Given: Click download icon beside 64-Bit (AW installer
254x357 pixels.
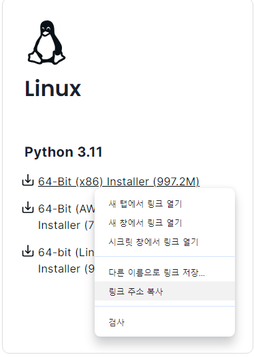Looking at the screenshot, I should coord(28,207).
